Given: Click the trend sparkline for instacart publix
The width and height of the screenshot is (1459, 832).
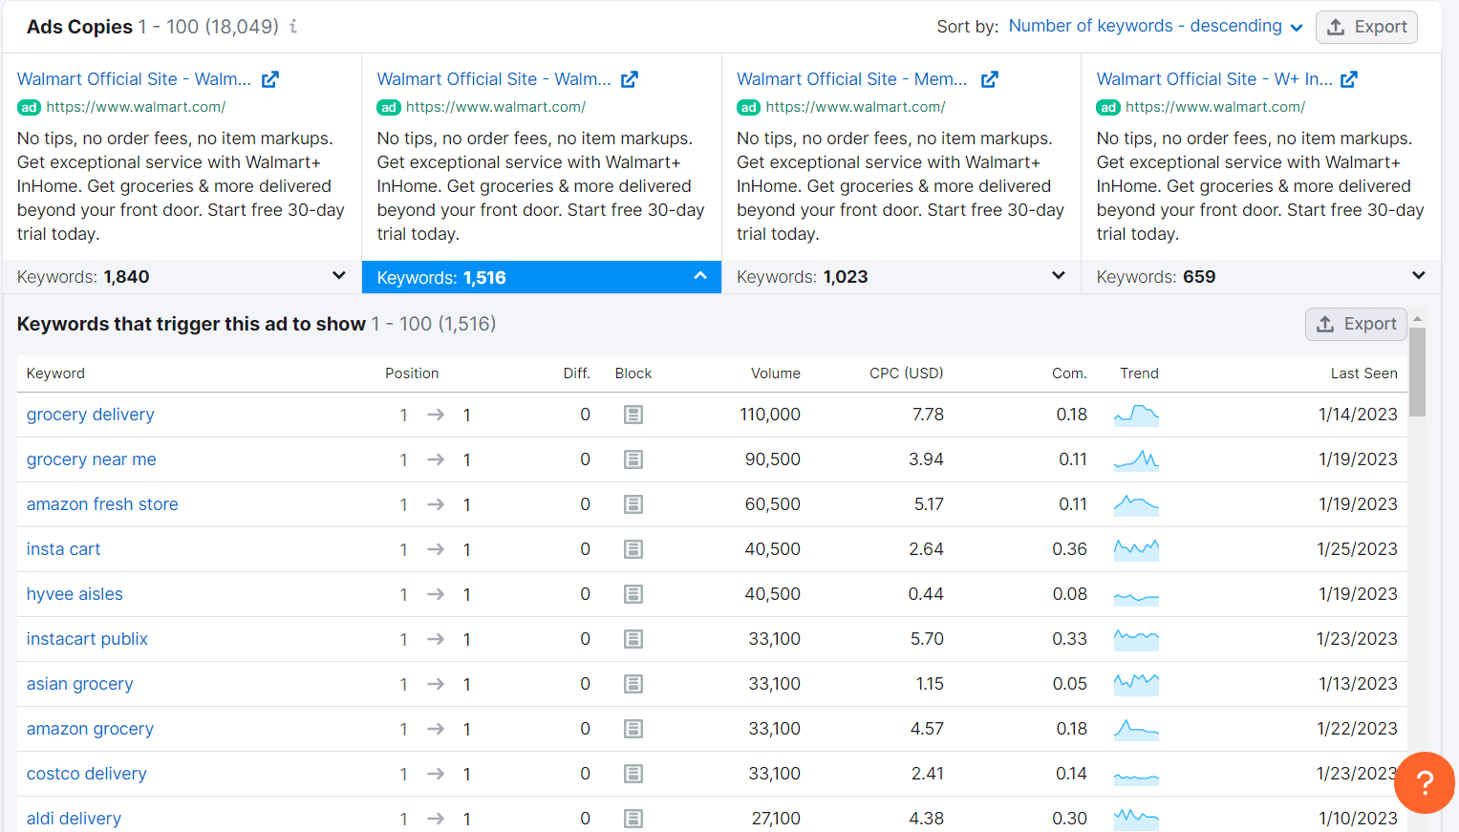Looking at the screenshot, I should pyautogui.click(x=1136, y=639).
